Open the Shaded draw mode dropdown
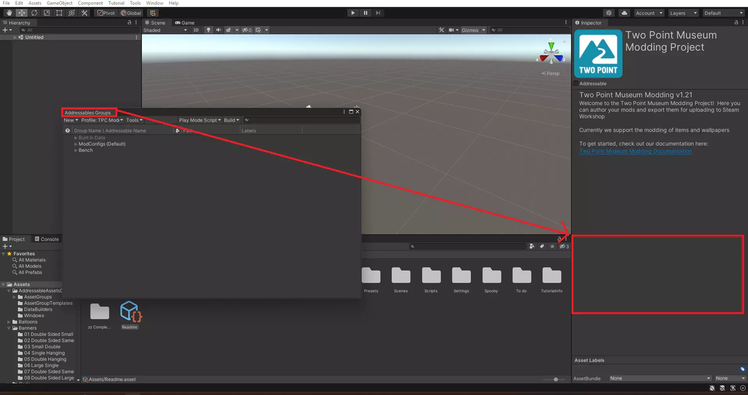 (x=165, y=30)
